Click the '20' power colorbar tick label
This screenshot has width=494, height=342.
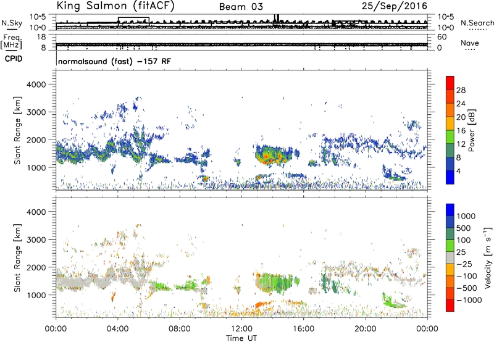[x=461, y=117]
